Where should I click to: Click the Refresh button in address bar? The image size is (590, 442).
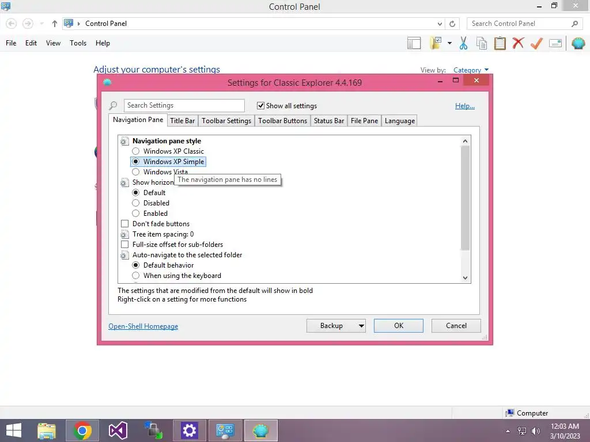(452, 24)
